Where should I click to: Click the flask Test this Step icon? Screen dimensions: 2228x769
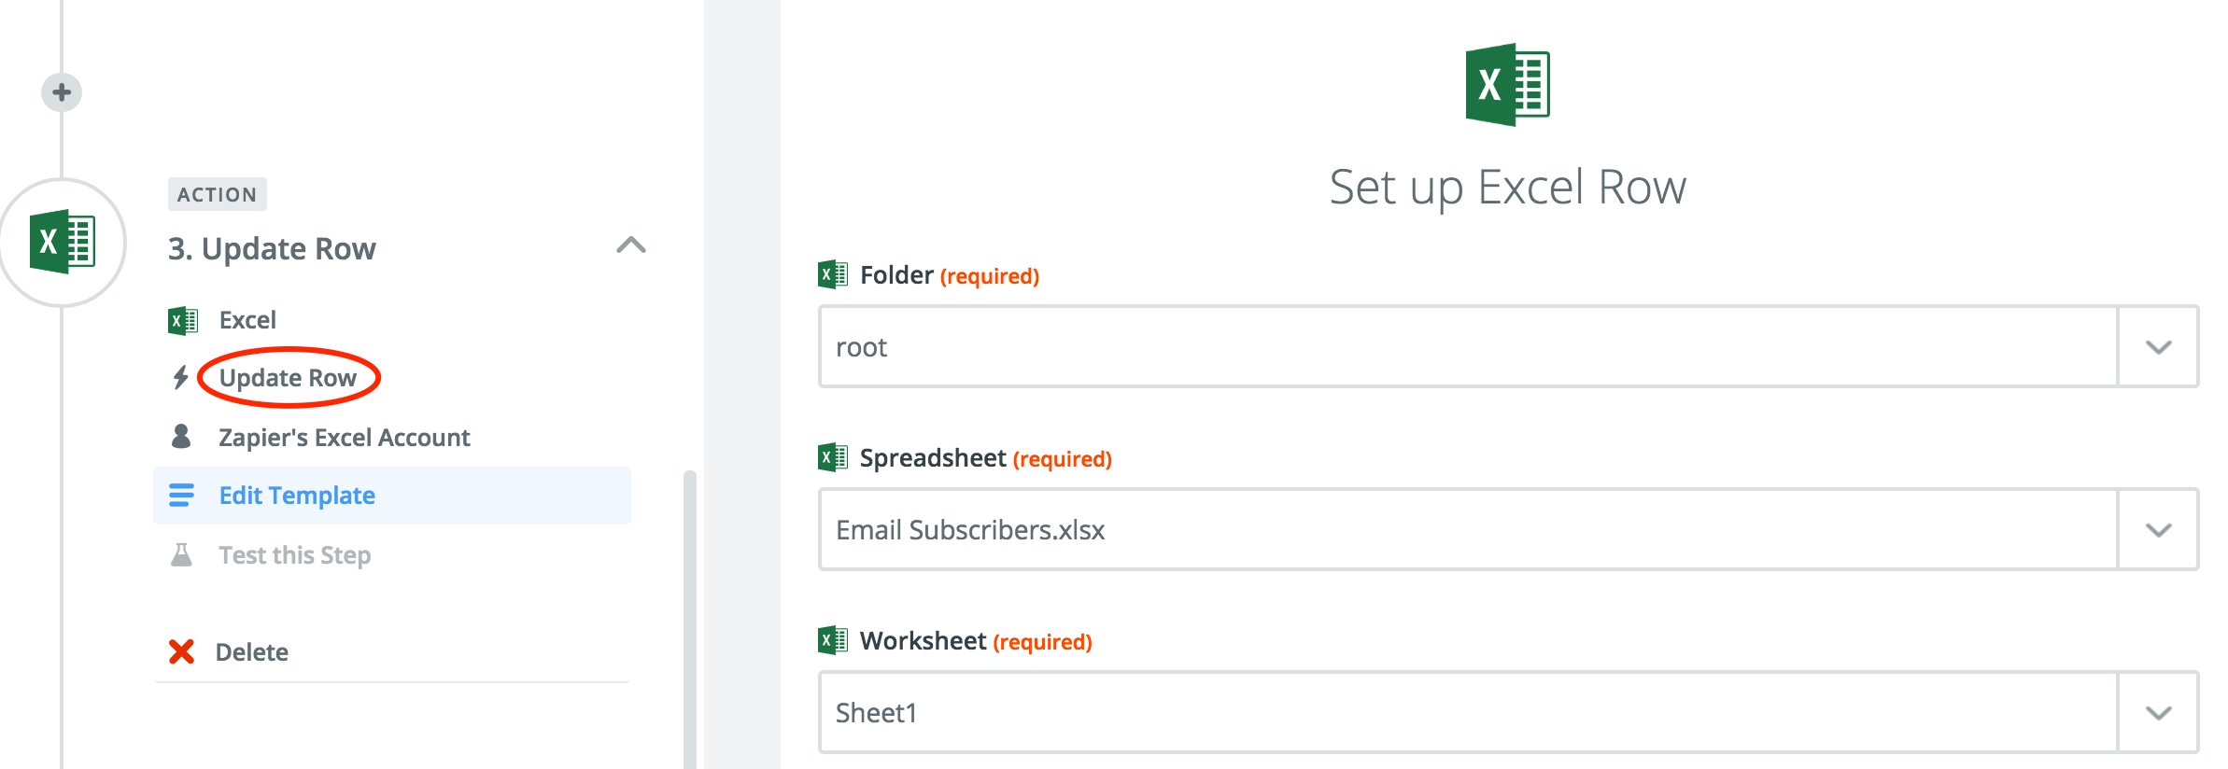pos(181,555)
